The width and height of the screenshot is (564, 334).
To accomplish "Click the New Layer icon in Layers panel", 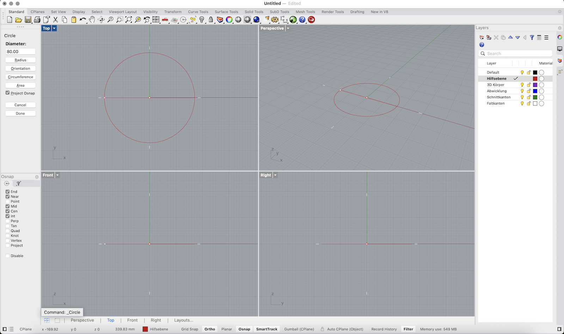I will 482,38.
